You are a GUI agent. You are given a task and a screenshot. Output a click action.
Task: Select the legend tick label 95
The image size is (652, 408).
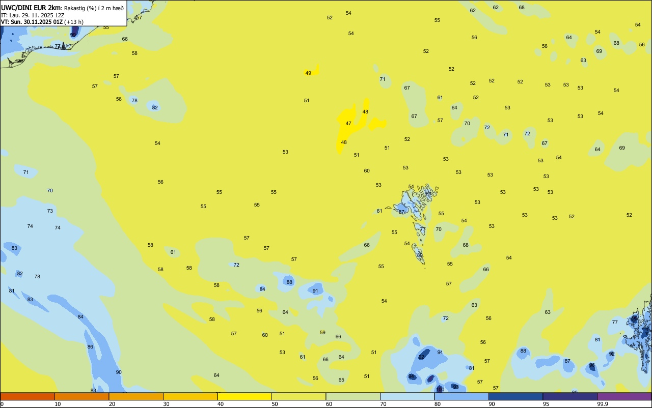(x=546, y=404)
